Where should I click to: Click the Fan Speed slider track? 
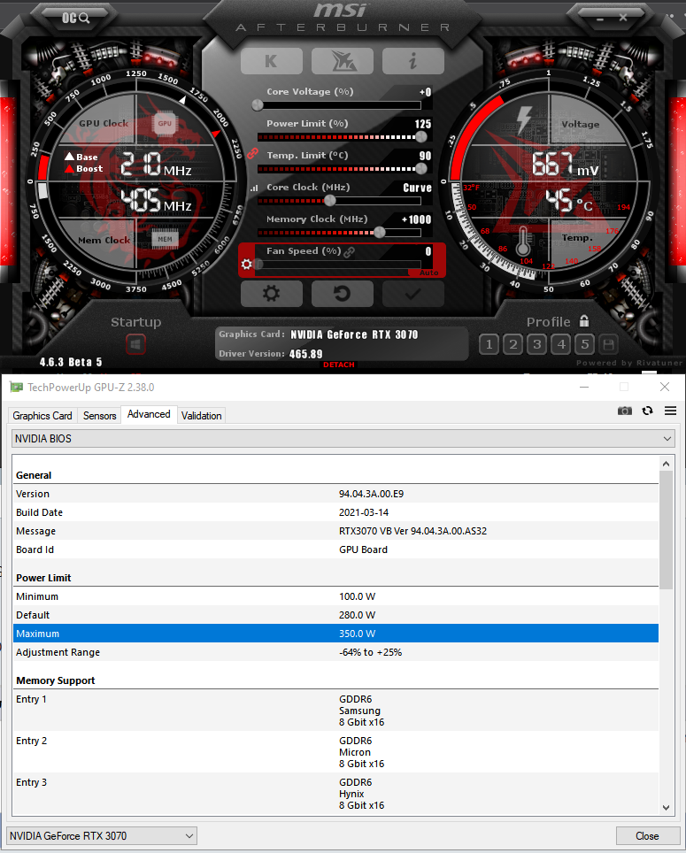340,265
